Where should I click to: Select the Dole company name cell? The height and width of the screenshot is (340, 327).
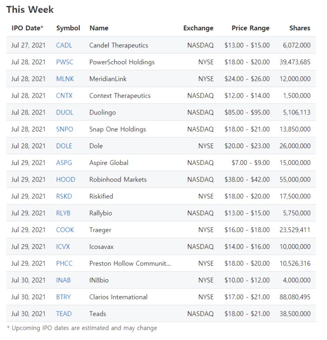(x=96, y=146)
